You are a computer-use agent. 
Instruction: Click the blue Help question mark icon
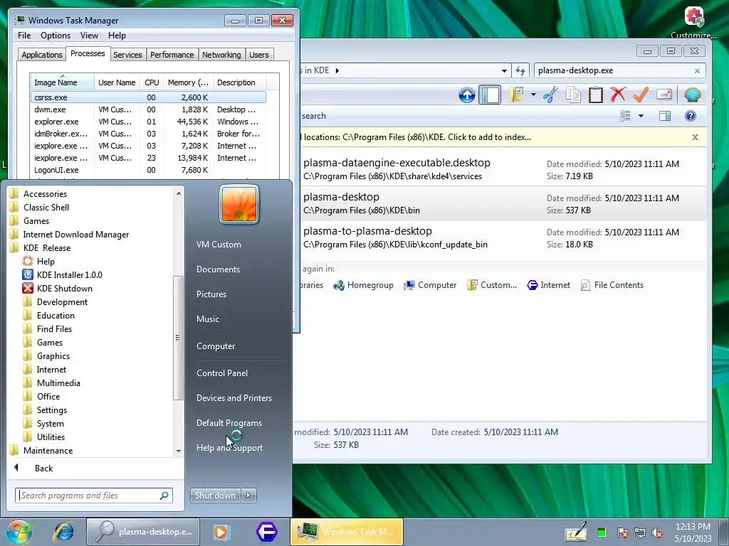[691, 116]
